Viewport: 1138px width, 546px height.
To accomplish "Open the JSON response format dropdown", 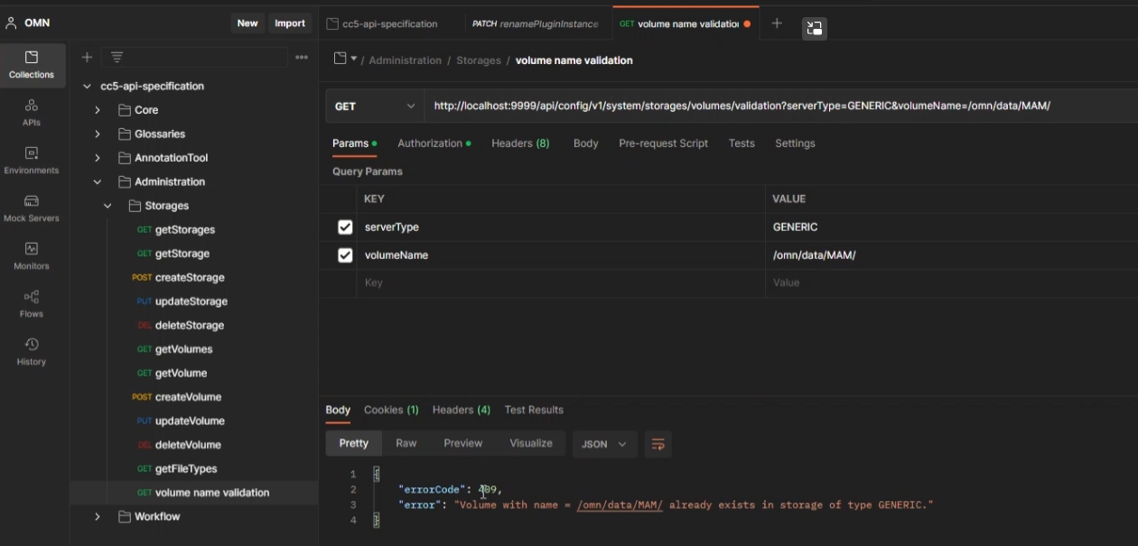I will (x=604, y=444).
